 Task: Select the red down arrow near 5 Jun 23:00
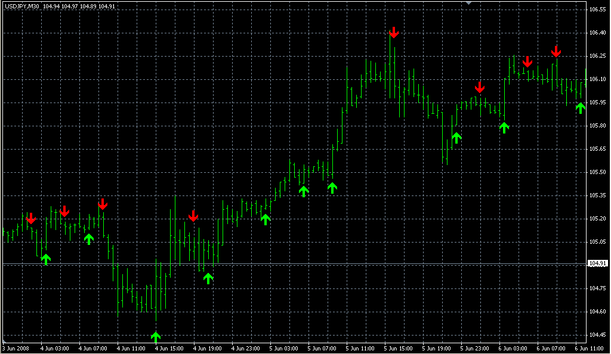(479, 88)
